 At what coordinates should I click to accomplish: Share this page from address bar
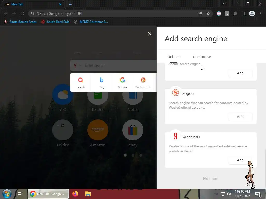[x=200, y=14]
